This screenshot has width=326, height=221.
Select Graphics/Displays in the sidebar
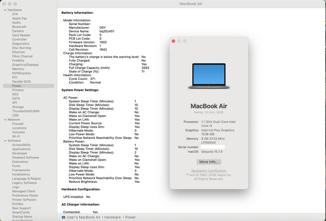[25, 65]
